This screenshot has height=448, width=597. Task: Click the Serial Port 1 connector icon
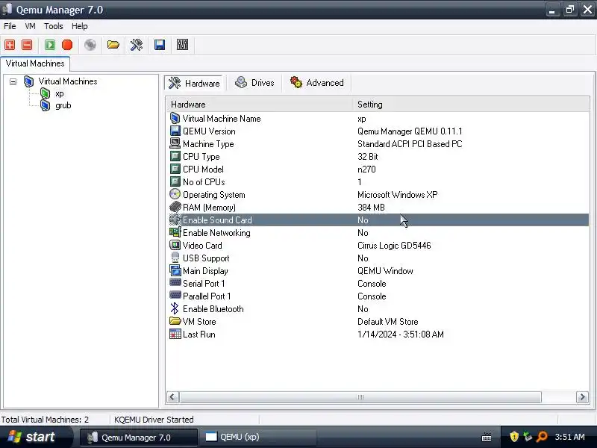175,283
